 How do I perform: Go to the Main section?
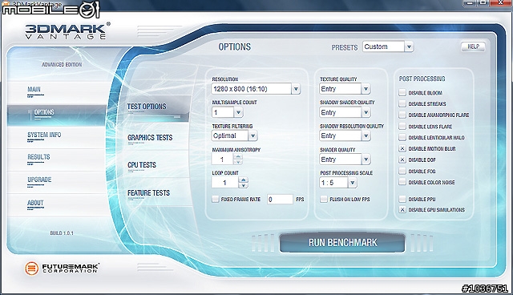(x=34, y=89)
